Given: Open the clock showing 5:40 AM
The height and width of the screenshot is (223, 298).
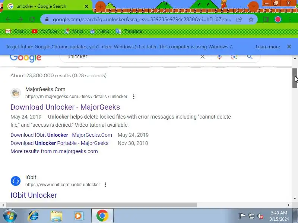Looking at the screenshot, I should pyautogui.click(x=279, y=216).
